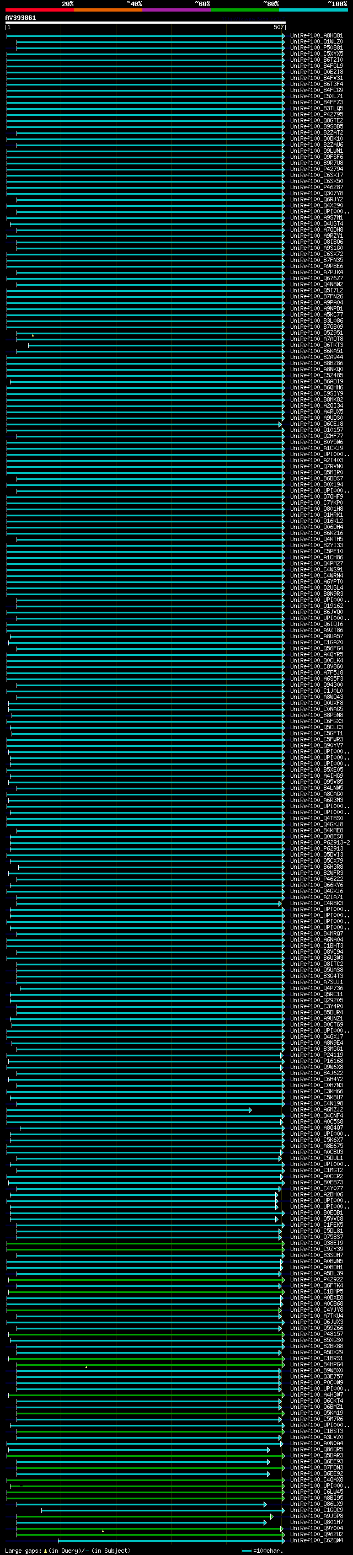Click the UniRef100_Q8GTE2 hit label
This screenshot has height=1555, width=353.
pos(317,121)
